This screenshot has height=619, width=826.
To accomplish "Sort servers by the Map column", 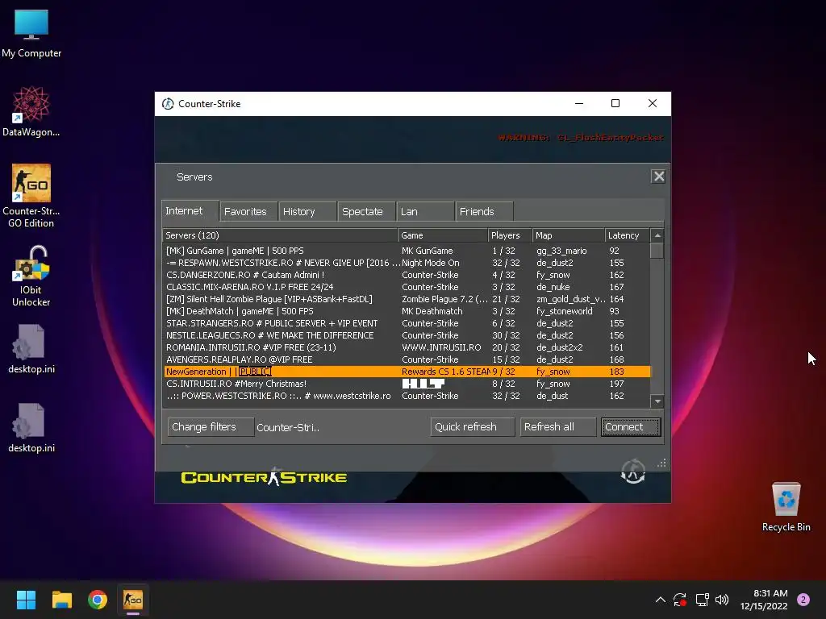I will 568,235.
